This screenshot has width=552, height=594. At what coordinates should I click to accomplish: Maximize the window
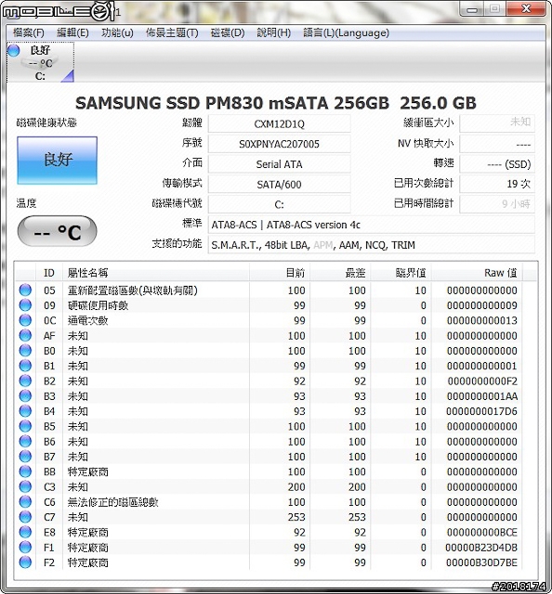(494, 8)
